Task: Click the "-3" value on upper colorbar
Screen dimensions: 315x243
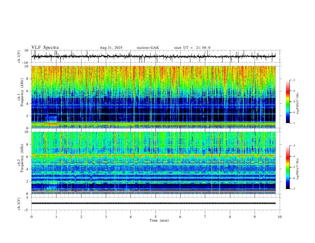Action: [x=293, y=80]
